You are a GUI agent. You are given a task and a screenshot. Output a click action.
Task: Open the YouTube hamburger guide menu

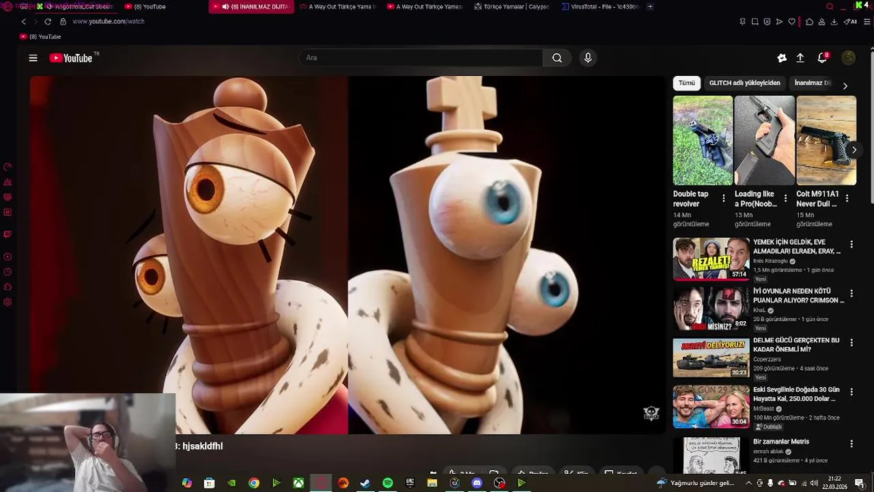click(33, 58)
